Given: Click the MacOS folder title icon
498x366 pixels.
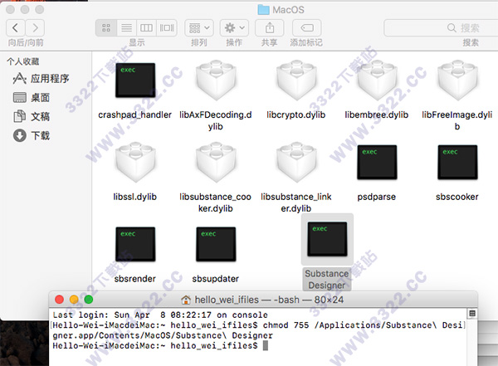Looking at the screenshot, I should pos(263,10).
